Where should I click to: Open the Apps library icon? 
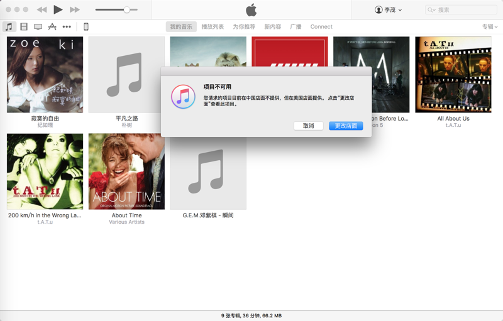pos(52,26)
